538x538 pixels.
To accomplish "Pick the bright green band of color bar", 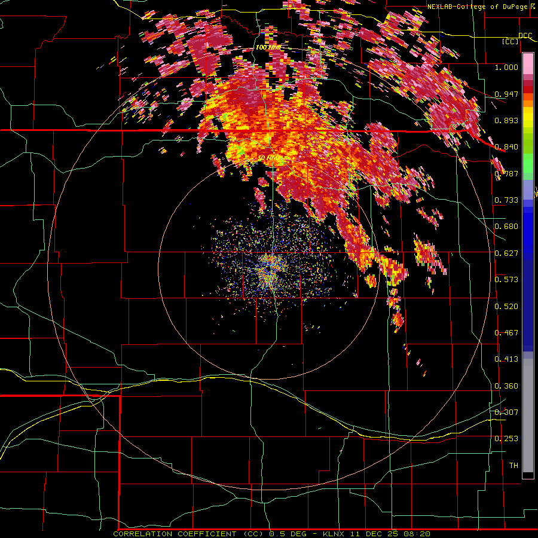I will tap(528, 163).
